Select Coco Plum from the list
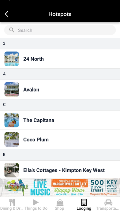The image size is (120, 213). click(x=60, y=140)
